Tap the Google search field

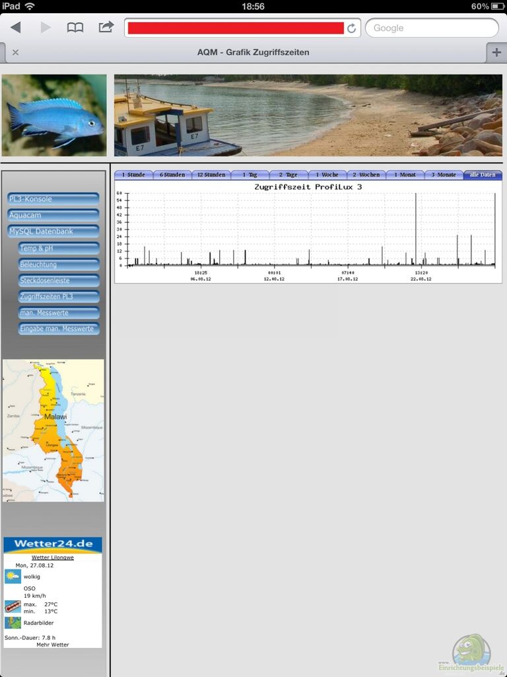[432, 28]
